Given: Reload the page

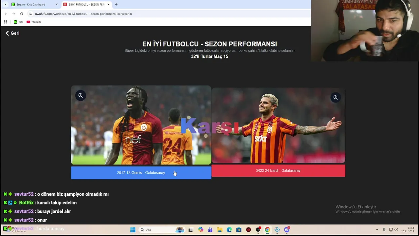Looking at the screenshot, I should click(22, 14).
